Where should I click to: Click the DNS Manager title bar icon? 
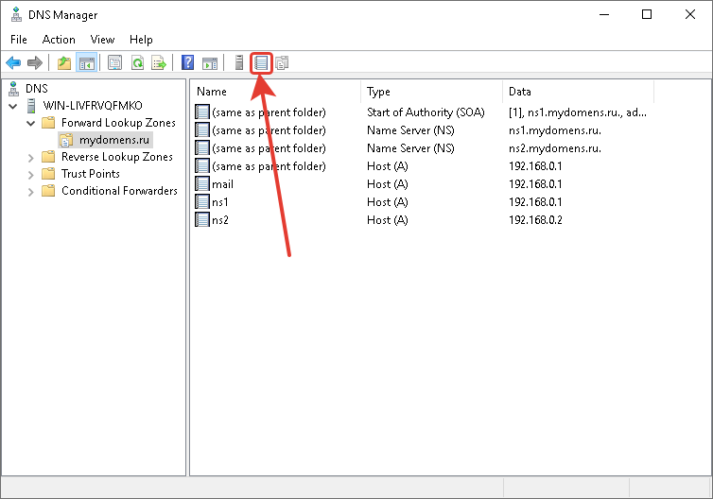(x=16, y=14)
